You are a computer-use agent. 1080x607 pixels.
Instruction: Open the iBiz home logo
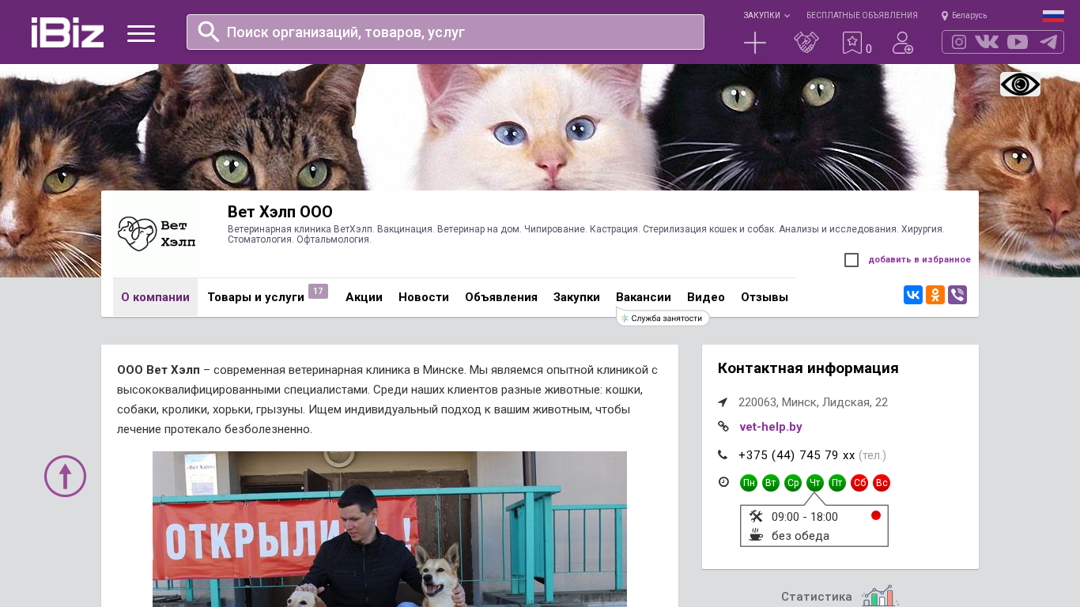pyautogui.click(x=68, y=32)
